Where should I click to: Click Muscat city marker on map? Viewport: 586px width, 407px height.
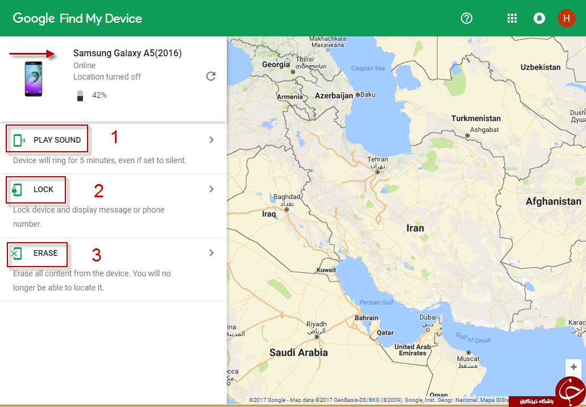(x=468, y=352)
